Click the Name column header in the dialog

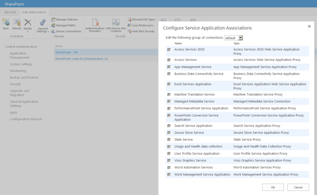(x=178, y=44)
